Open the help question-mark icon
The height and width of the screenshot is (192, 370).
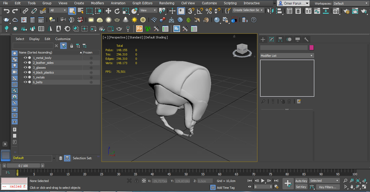(x=253, y=20)
